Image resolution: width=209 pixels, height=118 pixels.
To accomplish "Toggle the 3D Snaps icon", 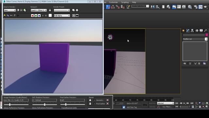I will (108, 7).
